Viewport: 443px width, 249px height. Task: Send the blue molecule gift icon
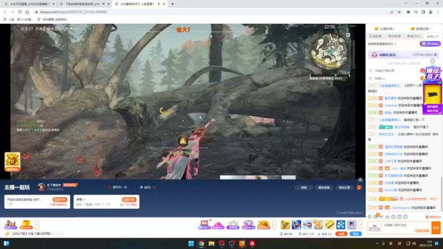click(x=341, y=225)
